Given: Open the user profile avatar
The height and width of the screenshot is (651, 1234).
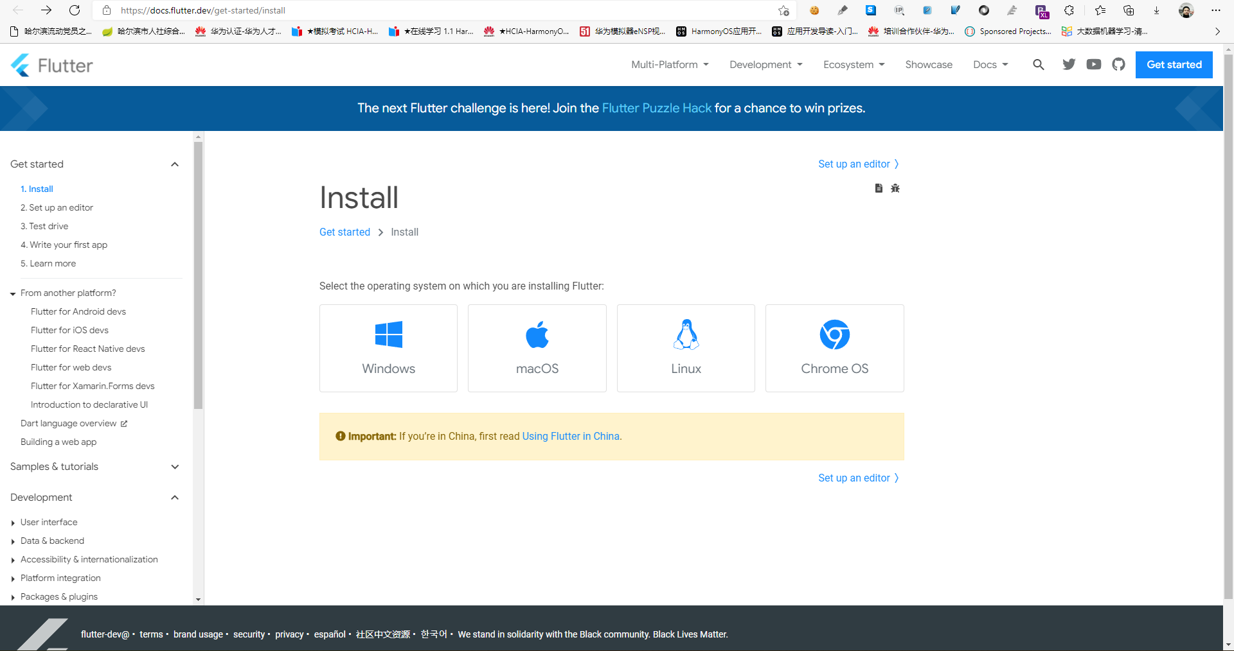Looking at the screenshot, I should (x=1186, y=10).
